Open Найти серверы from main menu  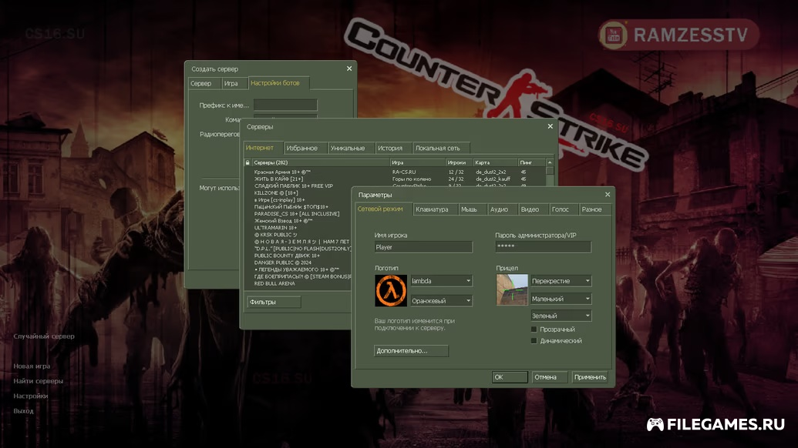(x=39, y=381)
